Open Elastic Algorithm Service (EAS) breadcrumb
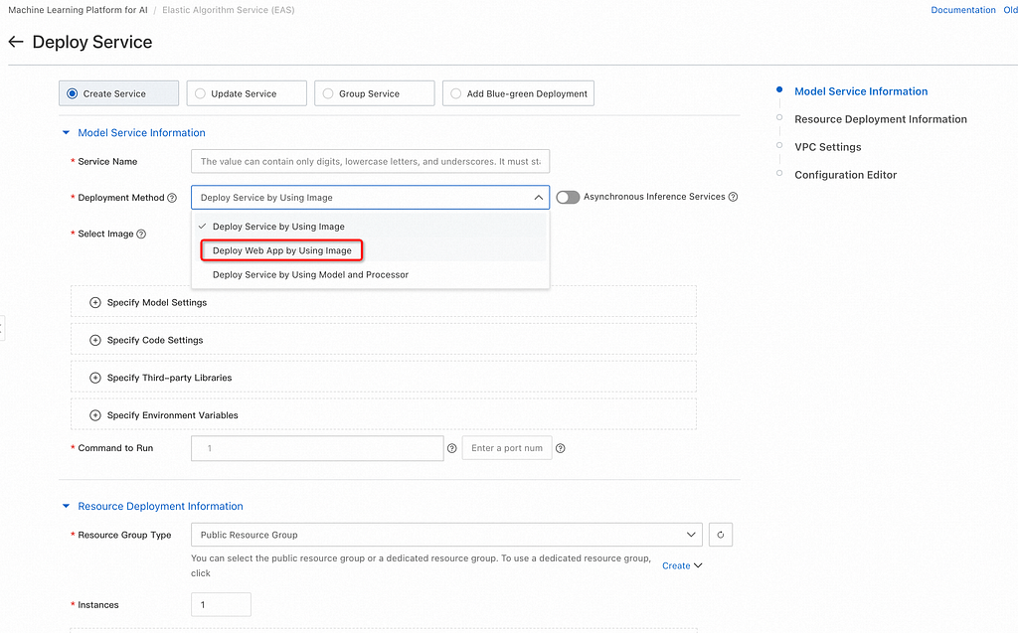The height and width of the screenshot is (633, 1018). 229,10
